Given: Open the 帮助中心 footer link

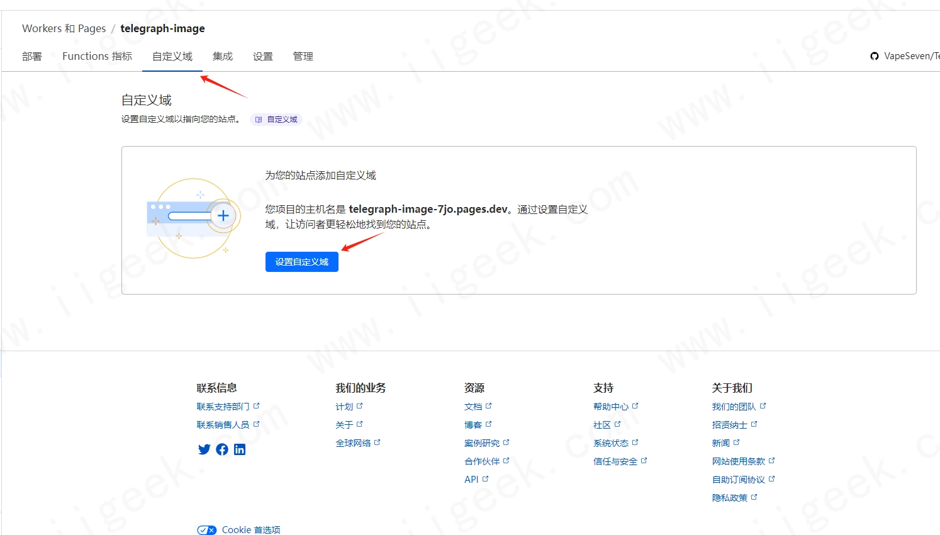Looking at the screenshot, I should pos(616,407).
